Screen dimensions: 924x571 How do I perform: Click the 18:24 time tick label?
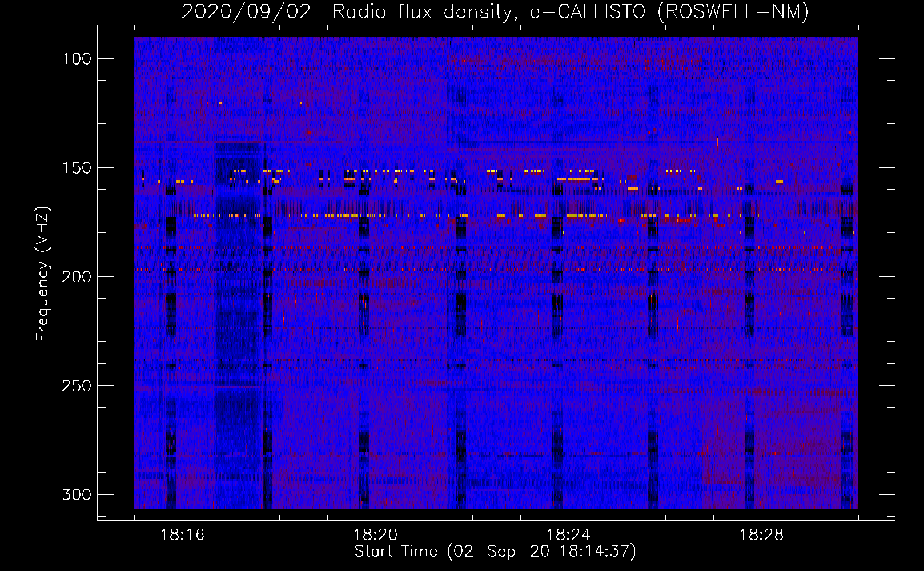(569, 535)
